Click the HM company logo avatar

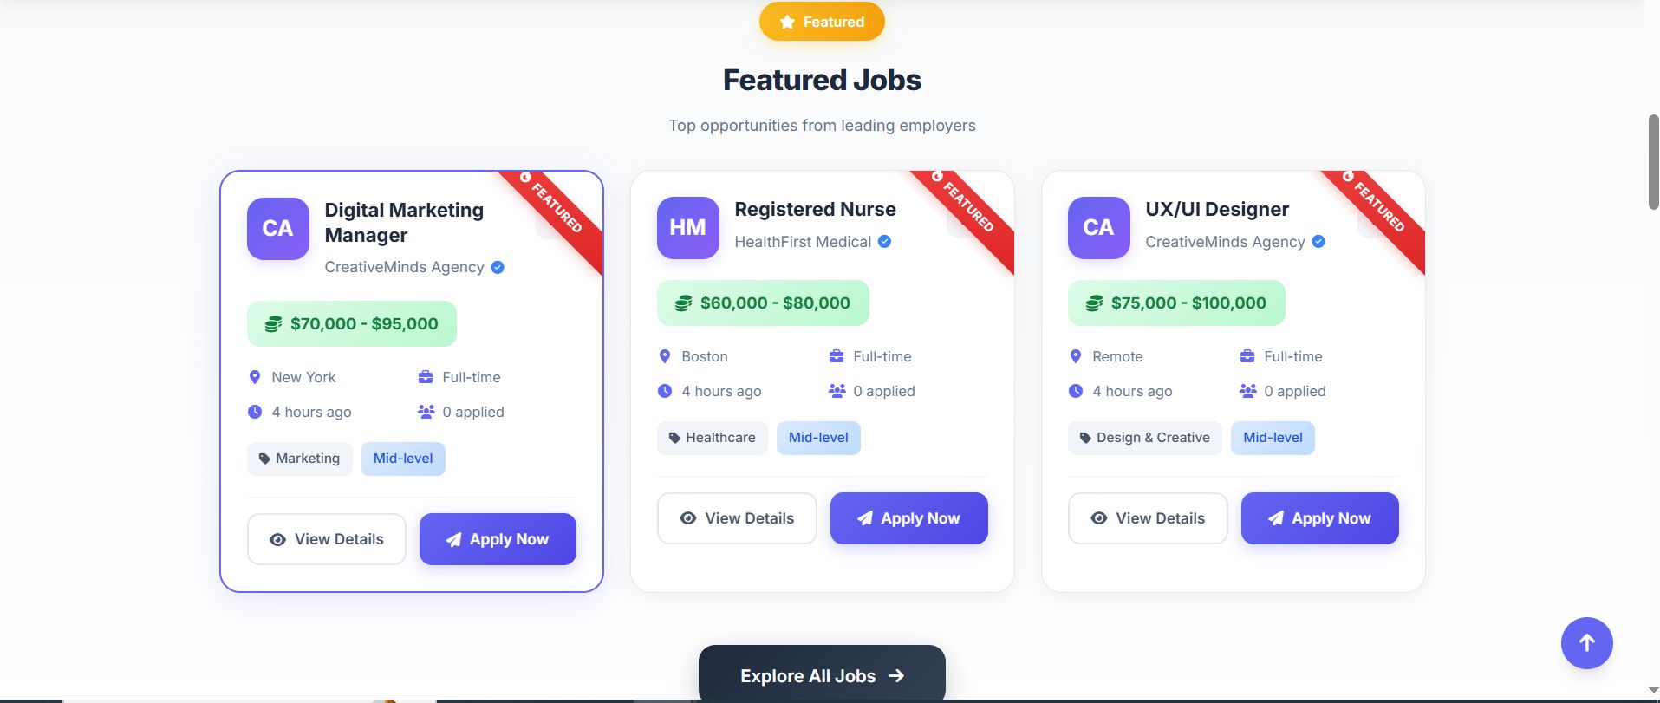click(x=687, y=228)
